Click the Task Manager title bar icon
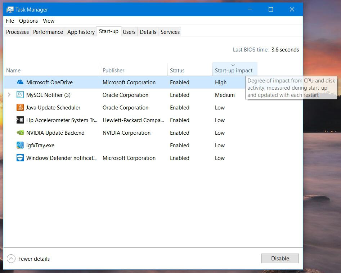 click(10, 10)
